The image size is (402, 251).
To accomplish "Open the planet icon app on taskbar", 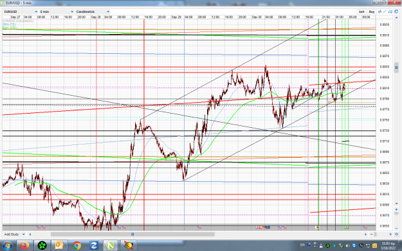I will point(128,246).
